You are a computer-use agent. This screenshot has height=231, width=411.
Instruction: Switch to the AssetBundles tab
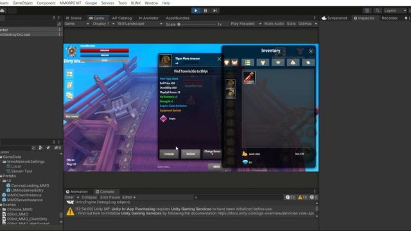coord(177,18)
